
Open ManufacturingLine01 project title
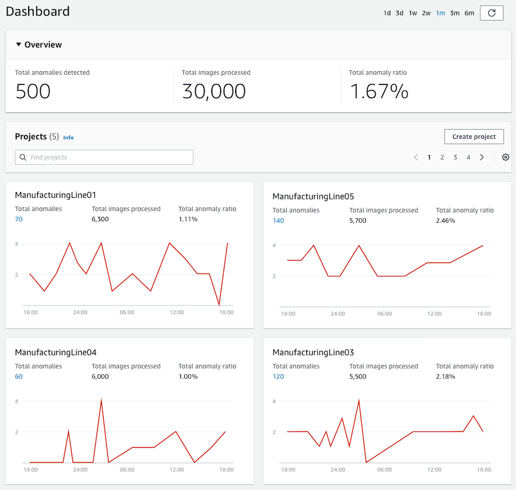(x=56, y=195)
